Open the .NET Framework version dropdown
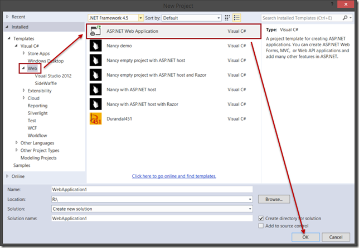359x248 pixels. point(141,18)
